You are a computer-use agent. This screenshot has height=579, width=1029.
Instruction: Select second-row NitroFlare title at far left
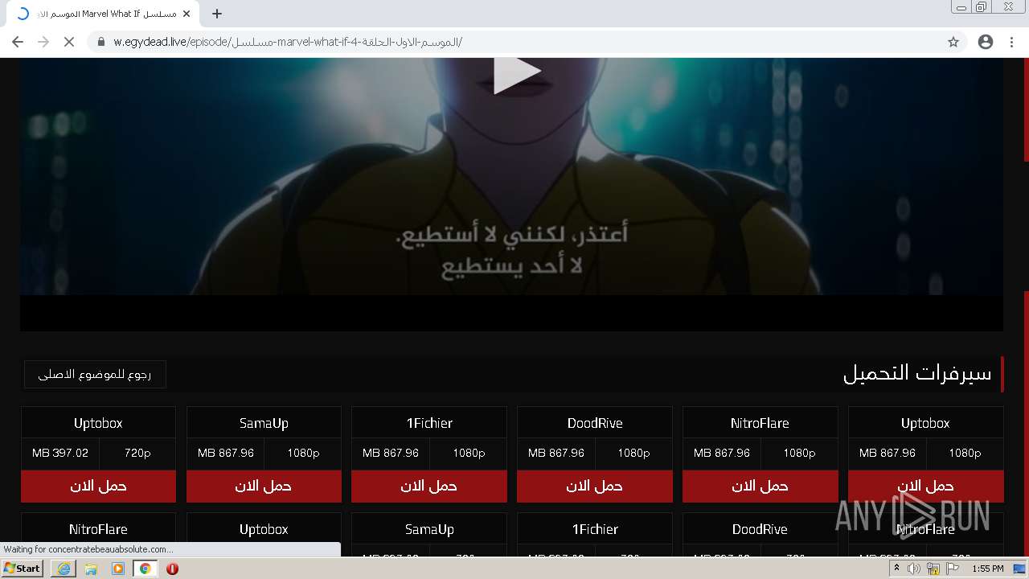pos(98,529)
